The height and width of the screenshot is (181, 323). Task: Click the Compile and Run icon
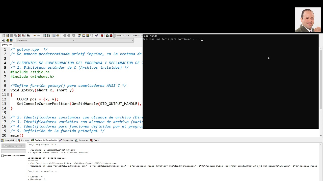click(x=88, y=35)
